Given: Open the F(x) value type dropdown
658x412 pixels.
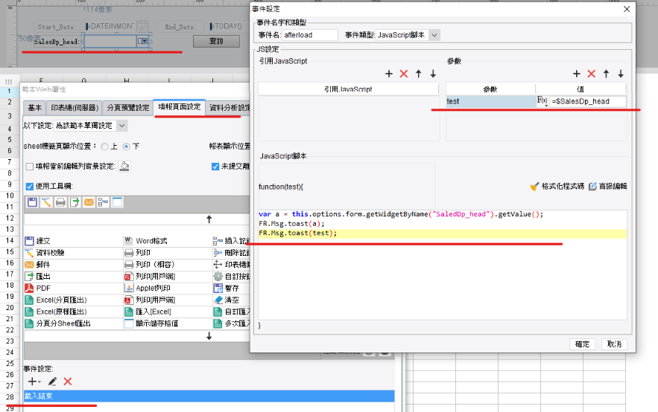Looking at the screenshot, I should [542, 101].
